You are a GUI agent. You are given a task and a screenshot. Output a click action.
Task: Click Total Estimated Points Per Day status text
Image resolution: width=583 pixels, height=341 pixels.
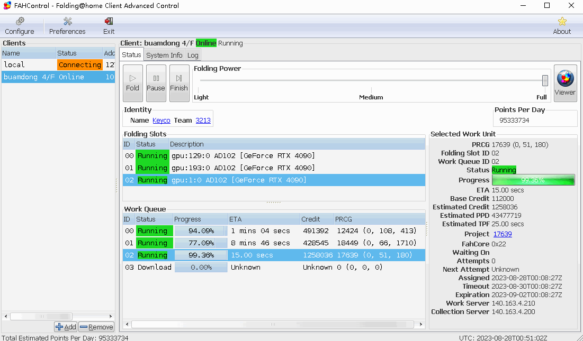(65, 338)
